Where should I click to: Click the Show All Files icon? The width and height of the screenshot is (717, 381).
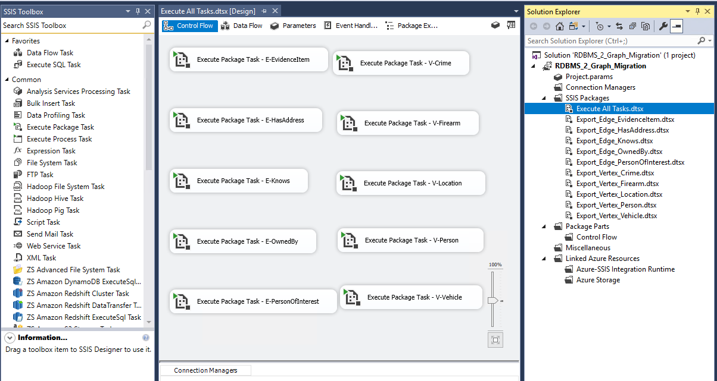point(645,26)
